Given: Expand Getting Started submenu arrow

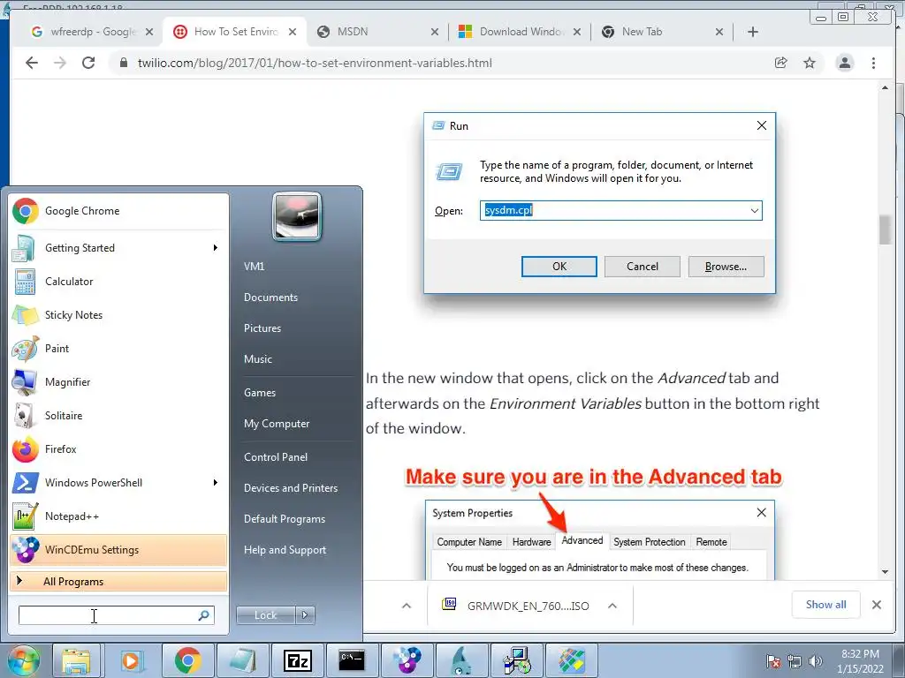Looking at the screenshot, I should coord(216,248).
